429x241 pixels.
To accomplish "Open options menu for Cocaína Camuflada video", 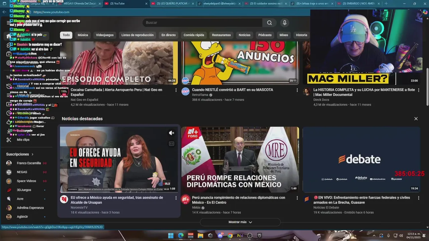I will (176, 90).
